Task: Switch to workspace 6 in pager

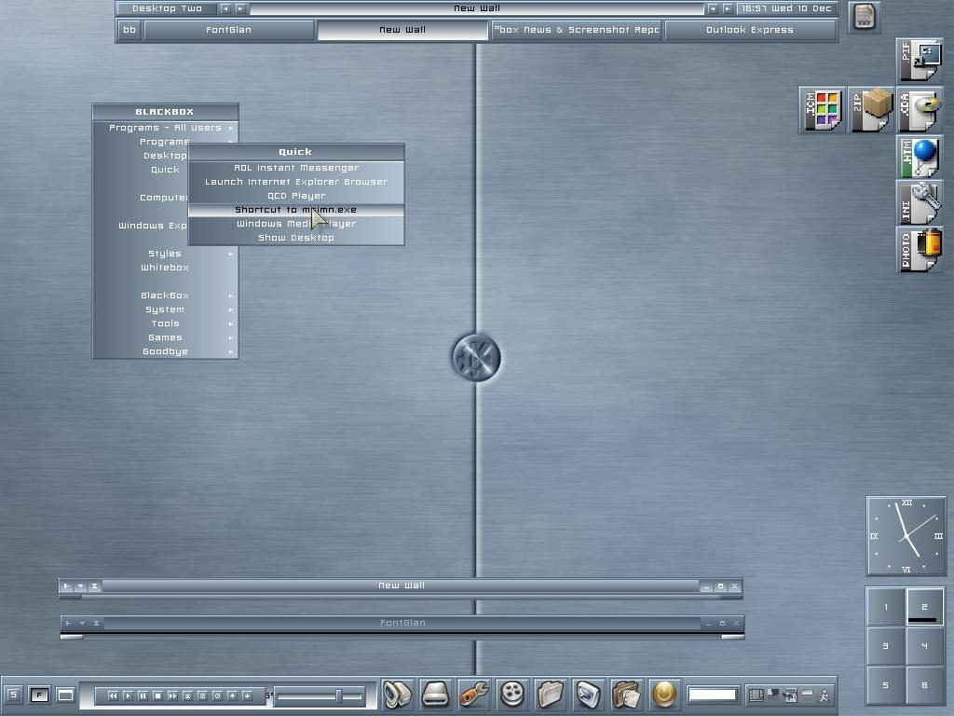Action: (x=924, y=684)
